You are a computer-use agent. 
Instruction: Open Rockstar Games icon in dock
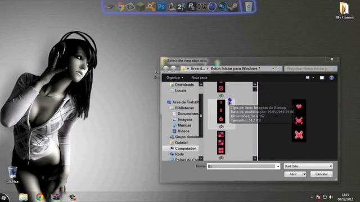pyautogui.click(x=191, y=7)
